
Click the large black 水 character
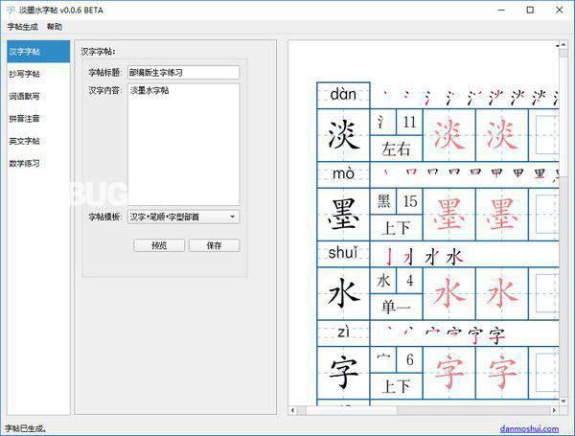tap(343, 293)
